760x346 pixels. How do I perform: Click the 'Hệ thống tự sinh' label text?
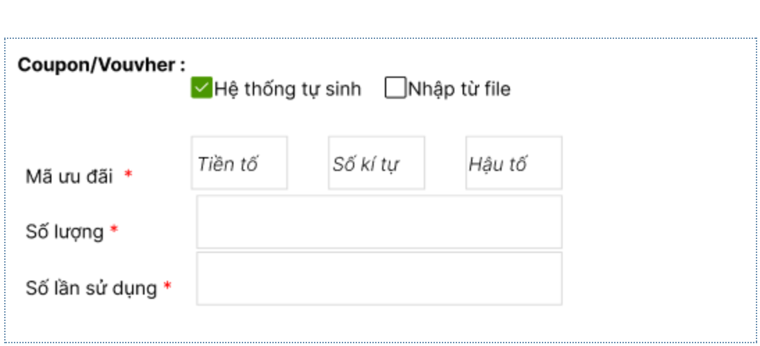288,90
